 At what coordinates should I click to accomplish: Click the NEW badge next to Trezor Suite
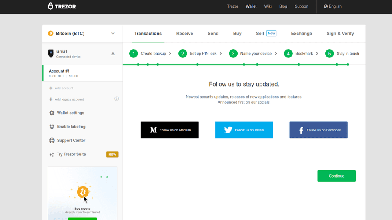pyautogui.click(x=112, y=155)
